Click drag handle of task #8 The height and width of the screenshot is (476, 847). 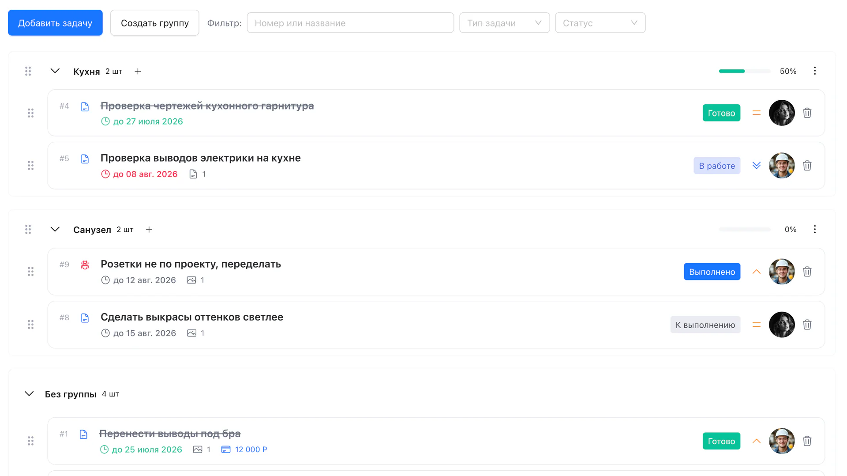[x=30, y=325]
